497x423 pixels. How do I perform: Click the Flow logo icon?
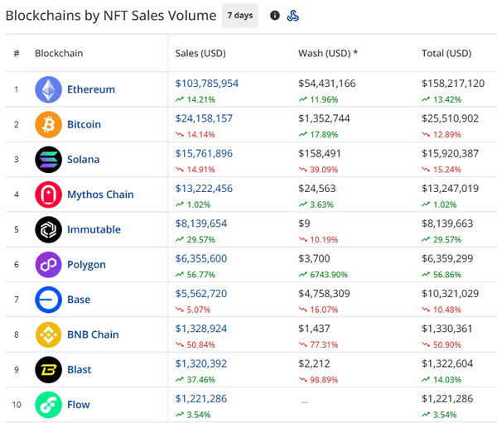pos(48,405)
